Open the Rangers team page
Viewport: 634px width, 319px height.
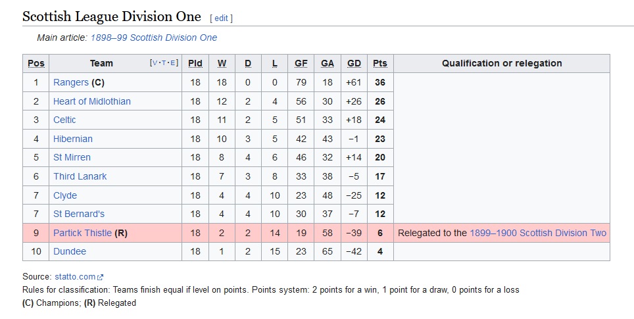point(71,82)
